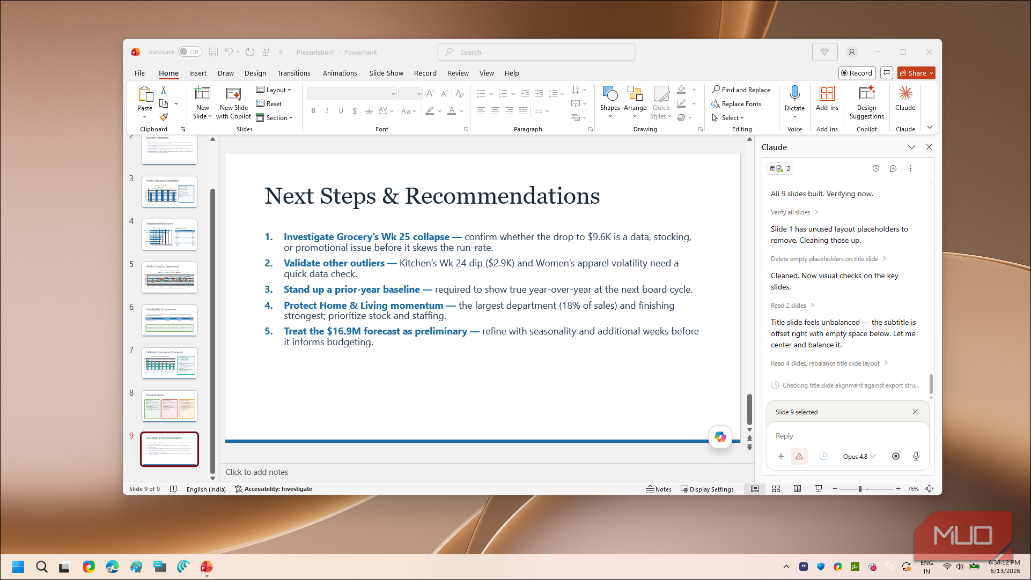
Task: Click New Slide with Copilot icon
Action: coord(233,94)
